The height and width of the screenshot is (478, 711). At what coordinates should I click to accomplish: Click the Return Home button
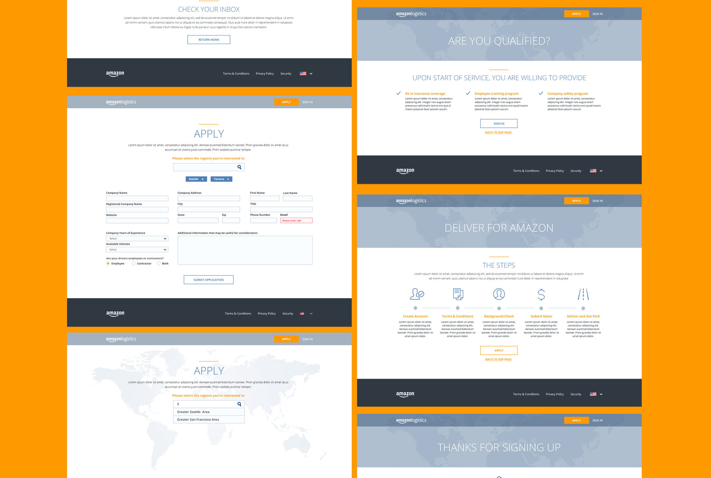[209, 40]
